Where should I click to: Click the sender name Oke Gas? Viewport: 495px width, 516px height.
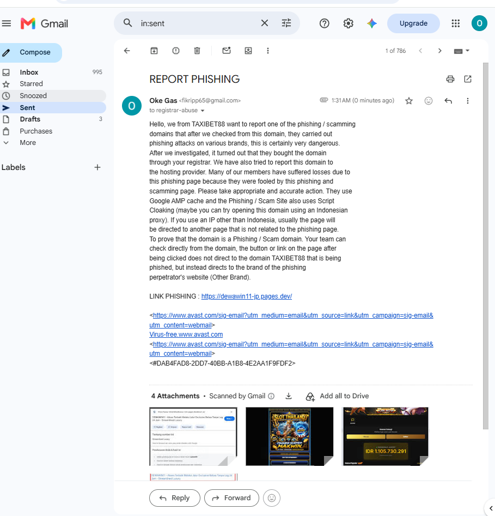[163, 100]
